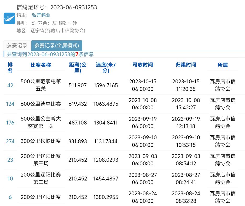This screenshot has width=245, height=206.
Task: Click the blue feather logo icon
Action: [9, 18]
